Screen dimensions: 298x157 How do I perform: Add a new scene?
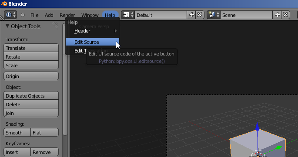pos(278,15)
